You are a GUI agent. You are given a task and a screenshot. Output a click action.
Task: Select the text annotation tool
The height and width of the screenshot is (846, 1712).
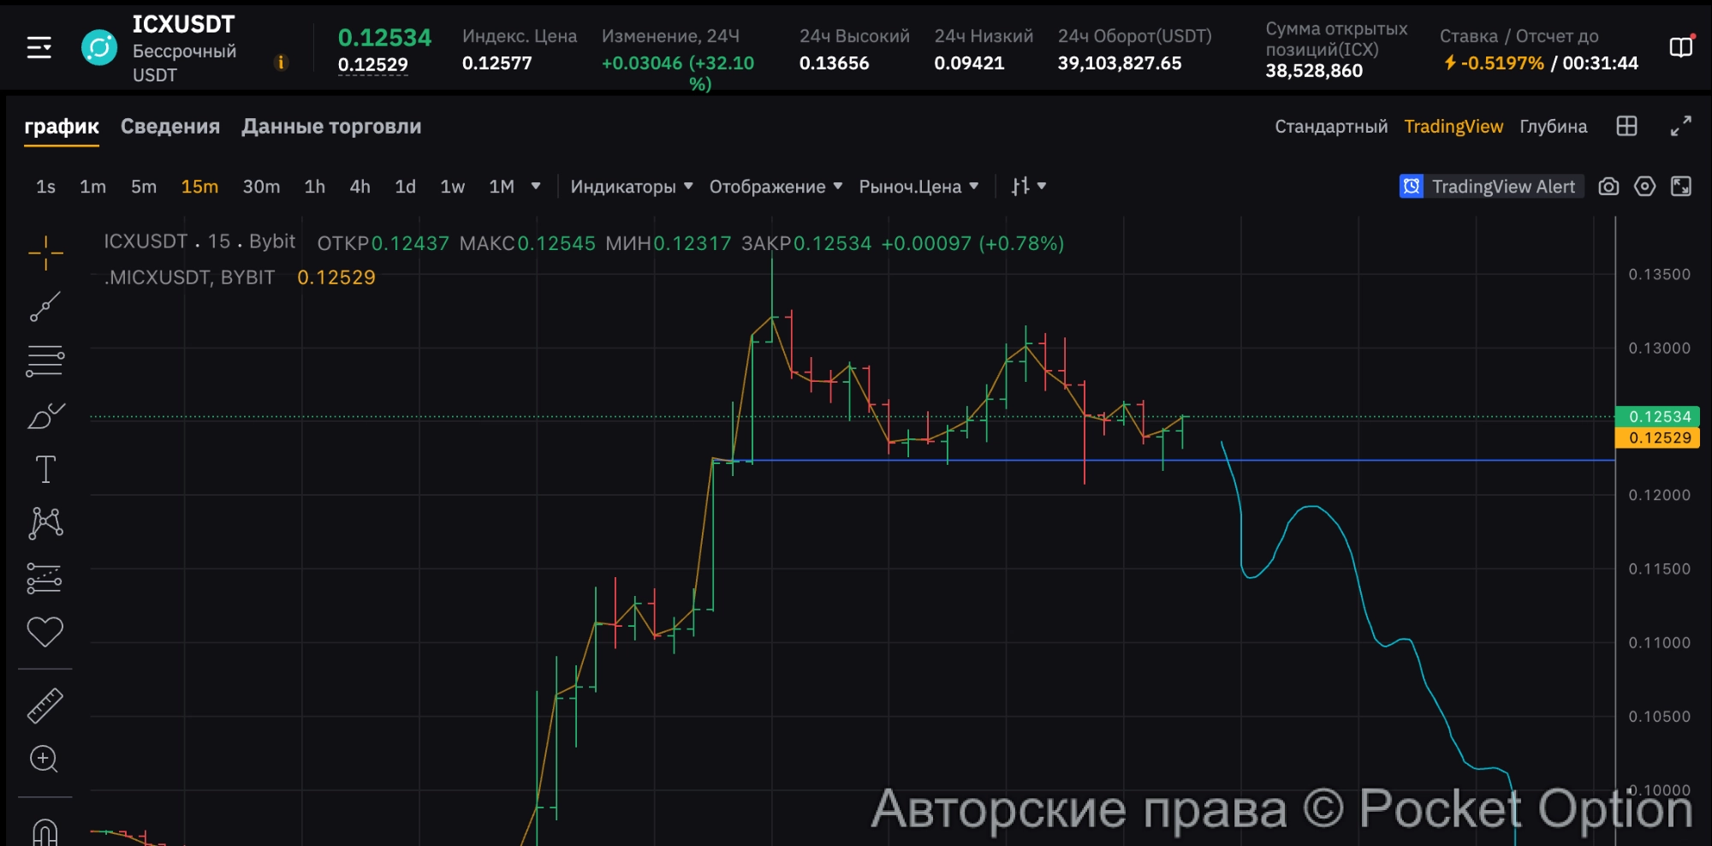(x=45, y=469)
